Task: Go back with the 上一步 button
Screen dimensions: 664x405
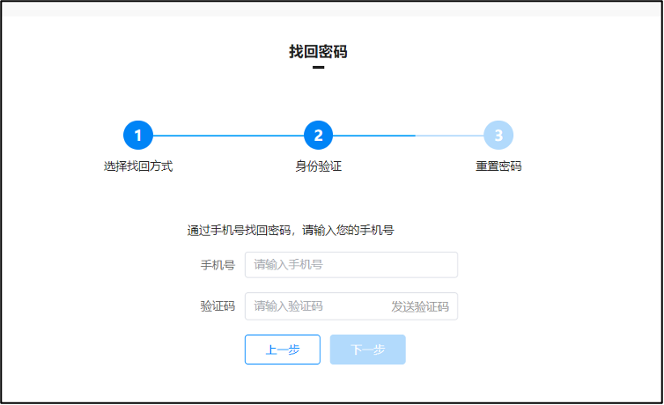Action: point(282,350)
